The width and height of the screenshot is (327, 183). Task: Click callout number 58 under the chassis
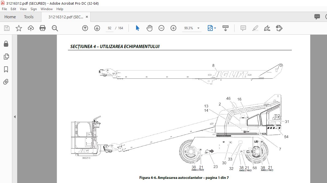pos(255,168)
